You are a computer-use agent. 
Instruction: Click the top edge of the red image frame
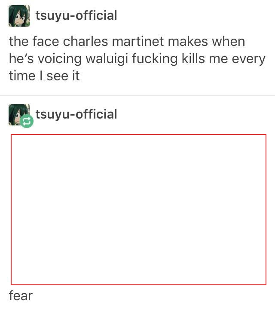tap(138, 134)
